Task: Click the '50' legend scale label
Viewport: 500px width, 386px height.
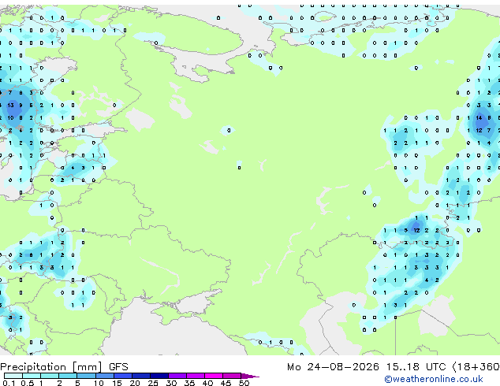Action: click(x=244, y=383)
